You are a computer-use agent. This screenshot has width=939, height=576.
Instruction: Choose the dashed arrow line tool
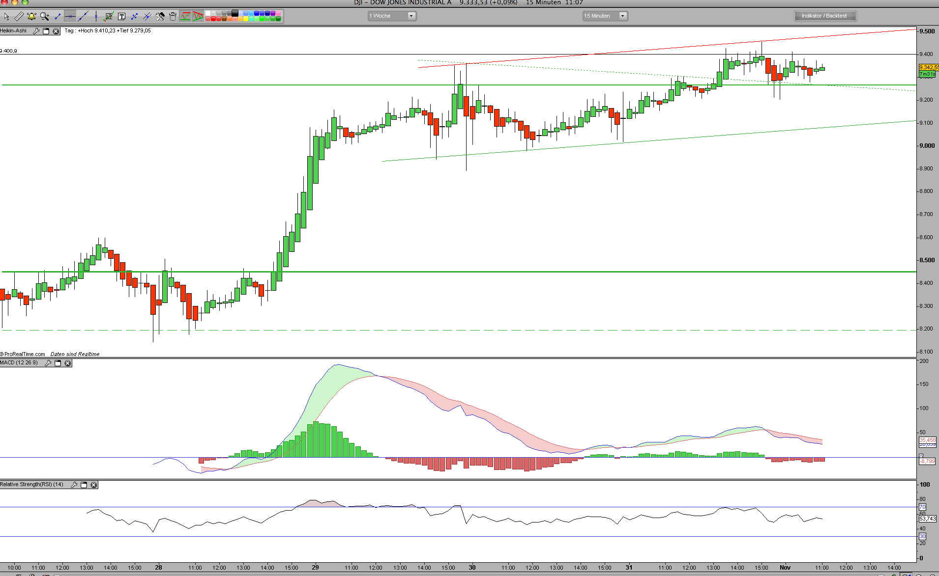pyautogui.click(x=134, y=16)
